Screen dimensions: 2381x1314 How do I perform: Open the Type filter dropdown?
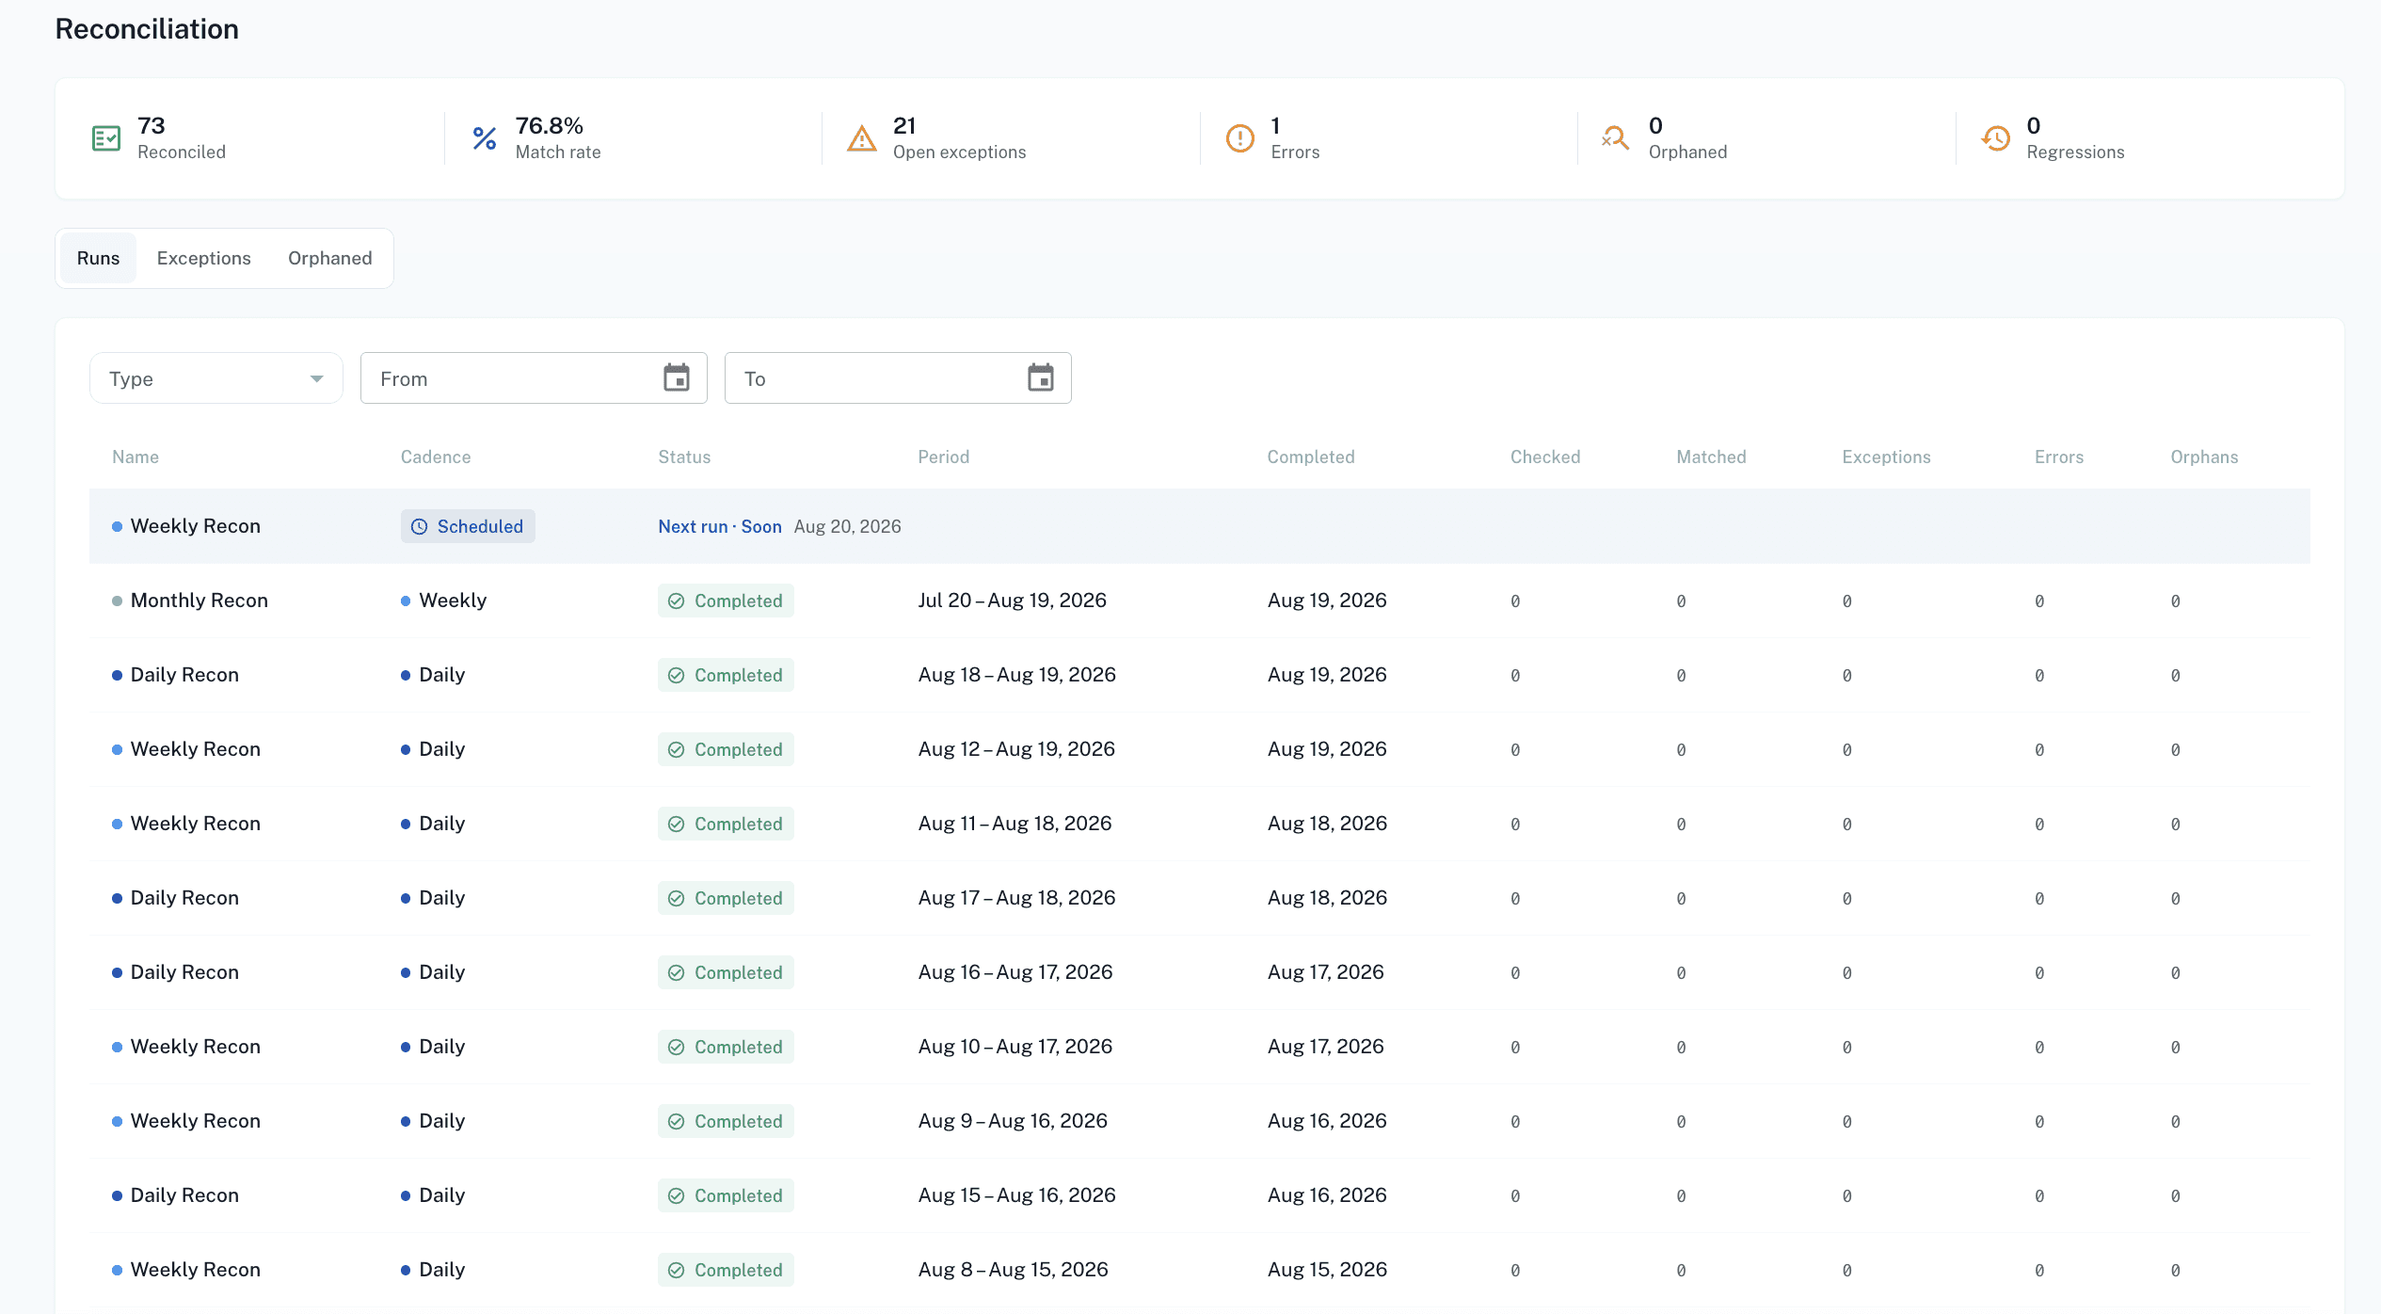216,378
